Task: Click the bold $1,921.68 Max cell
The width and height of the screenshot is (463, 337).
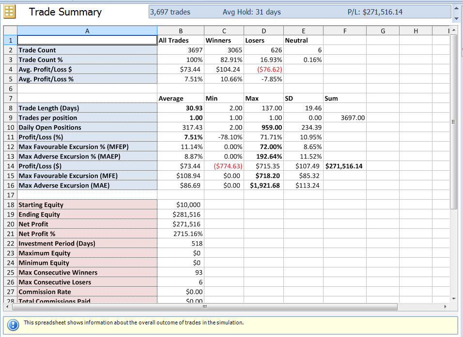Action: (263, 186)
